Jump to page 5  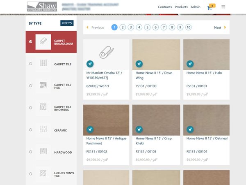pos(147,28)
